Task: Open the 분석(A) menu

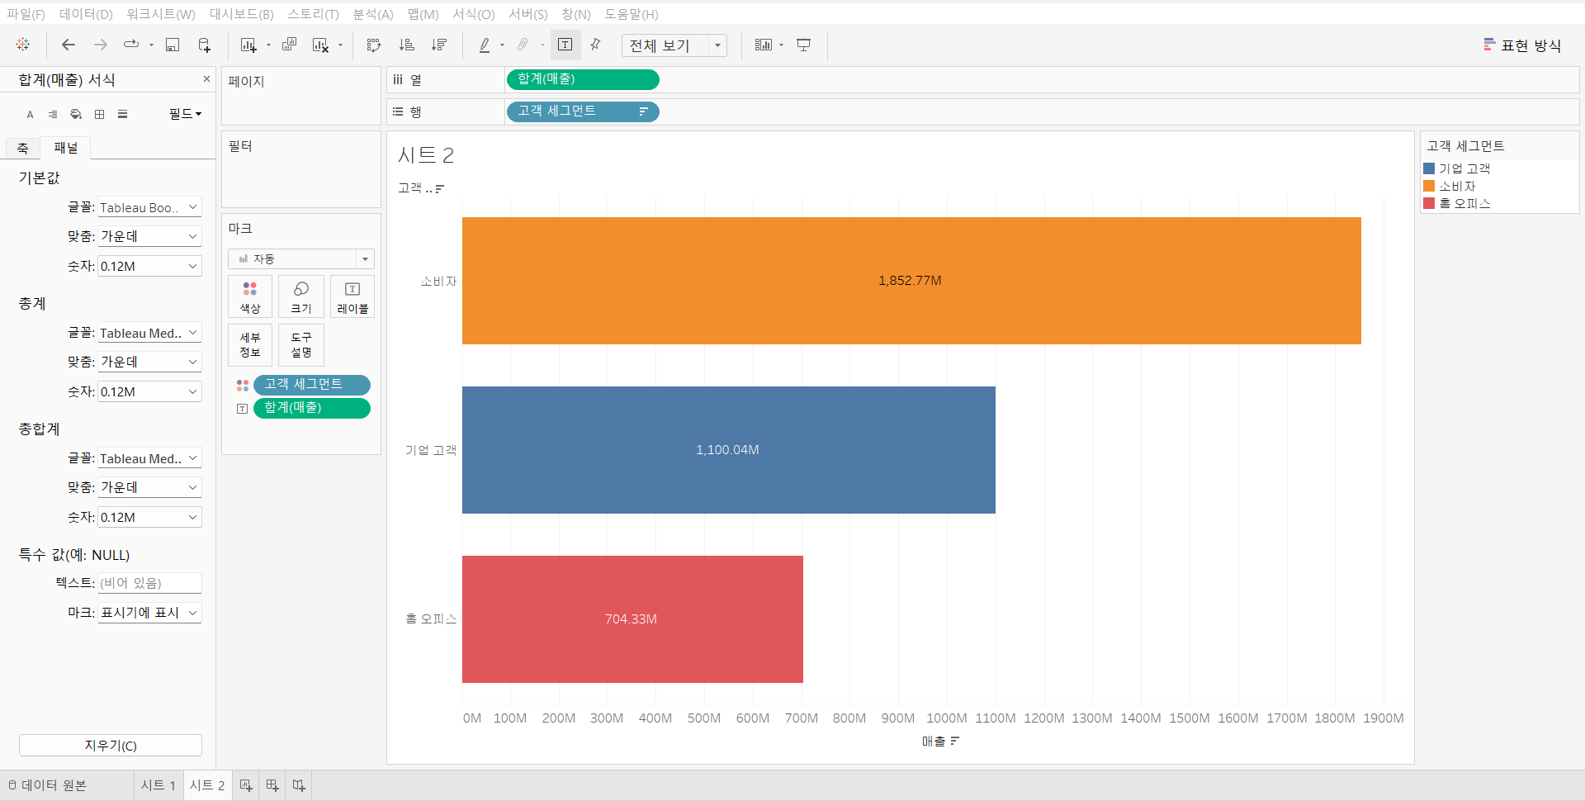Action: [373, 14]
